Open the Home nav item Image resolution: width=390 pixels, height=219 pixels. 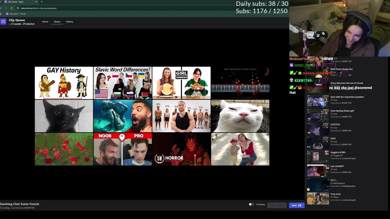point(45,22)
